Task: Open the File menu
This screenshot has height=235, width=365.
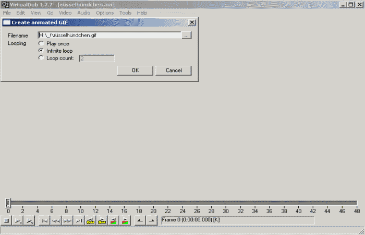Action: [x=7, y=13]
